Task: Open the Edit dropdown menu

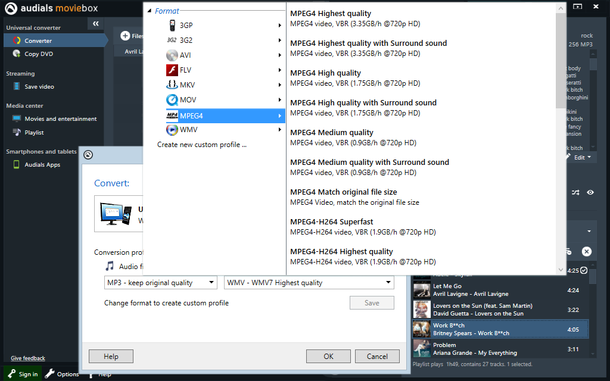Action: click(x=583, y=157)
